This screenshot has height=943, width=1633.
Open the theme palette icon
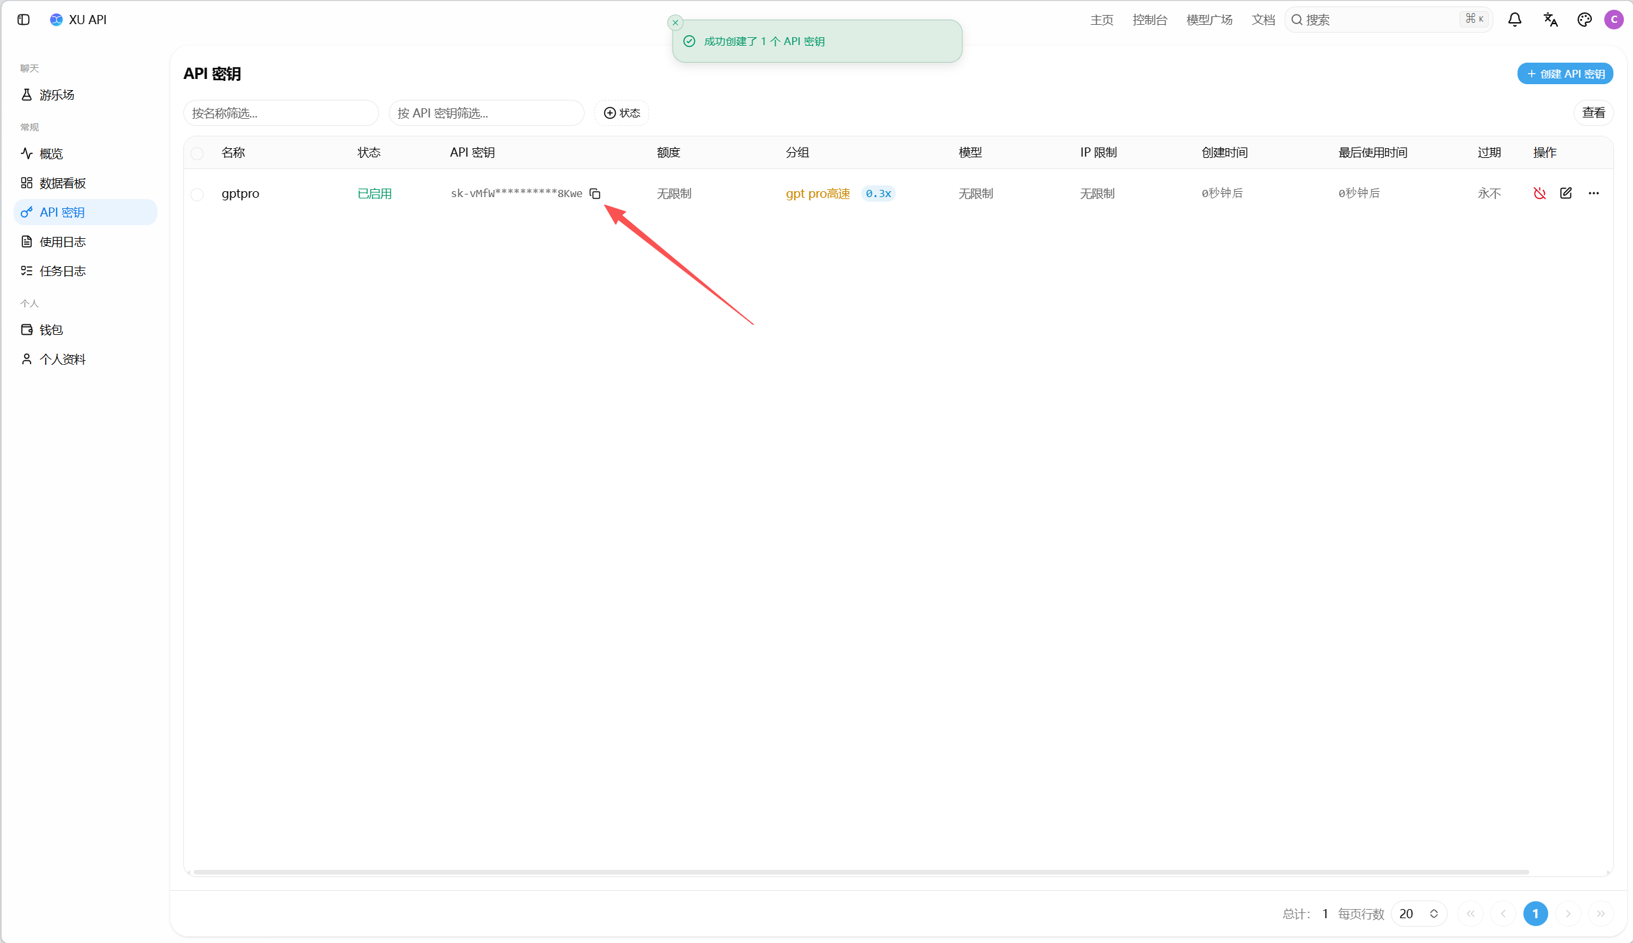pyautogui.click(x=1585, y=20)
